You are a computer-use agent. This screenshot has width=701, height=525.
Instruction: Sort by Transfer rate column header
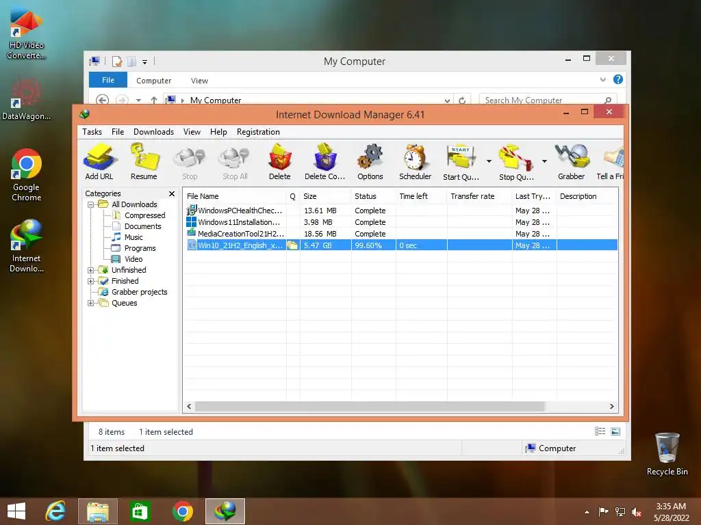tap(479, 196)
